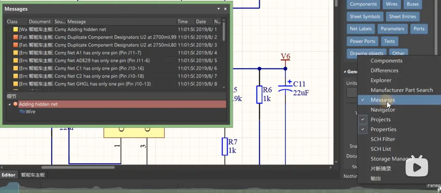Click yellow warning icon of first message row
The height and width of the screenshot is (193, 441).
point(16,29)
